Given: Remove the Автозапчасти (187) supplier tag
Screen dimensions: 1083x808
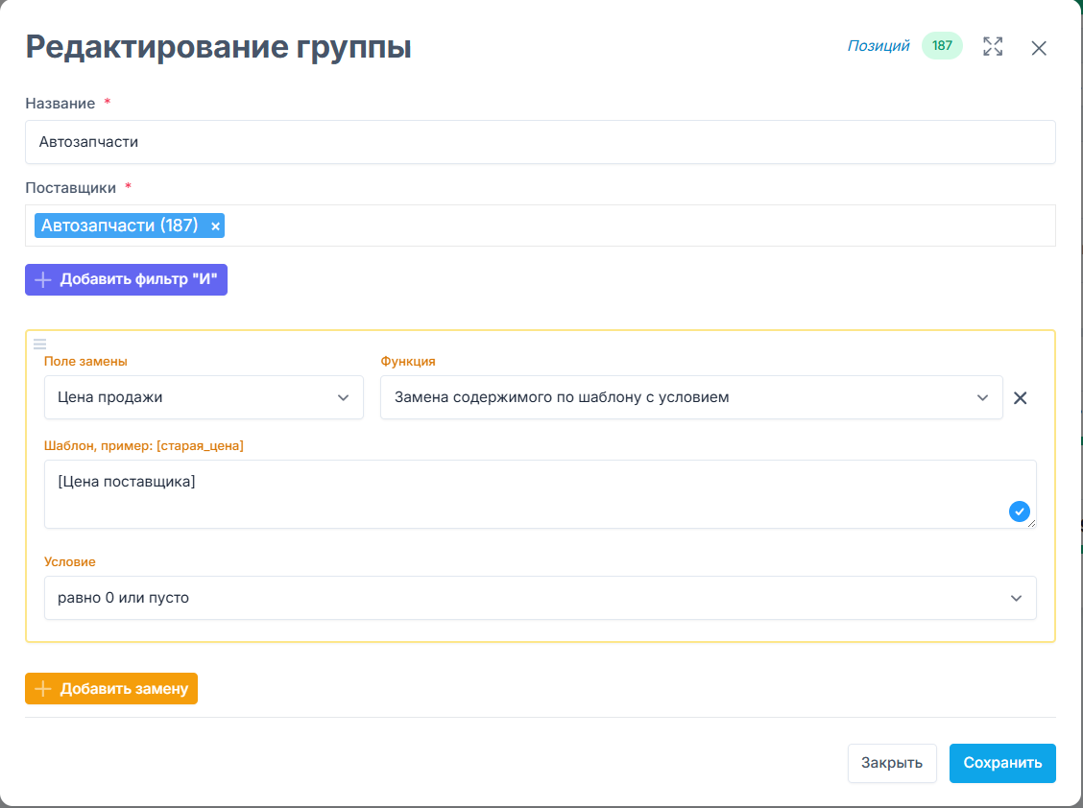Looking at the screenshot, I should tap(216, 226).
